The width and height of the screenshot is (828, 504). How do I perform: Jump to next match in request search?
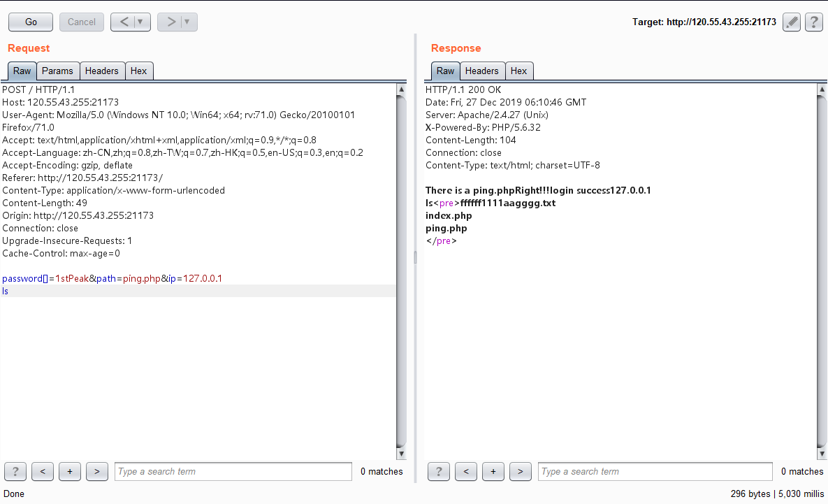pyautogui.click(x=96, y=471)
